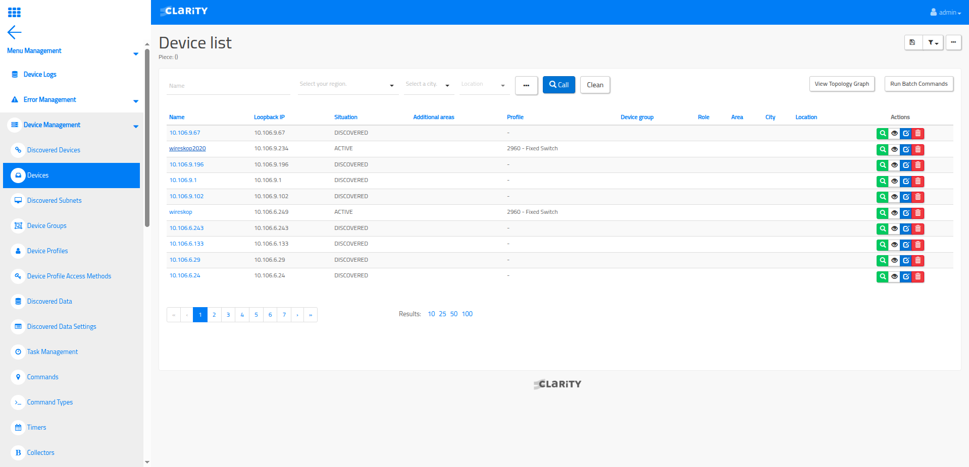Open the apps grid icon
Screen dimensions: 969x467
click(x=14, y=12)
